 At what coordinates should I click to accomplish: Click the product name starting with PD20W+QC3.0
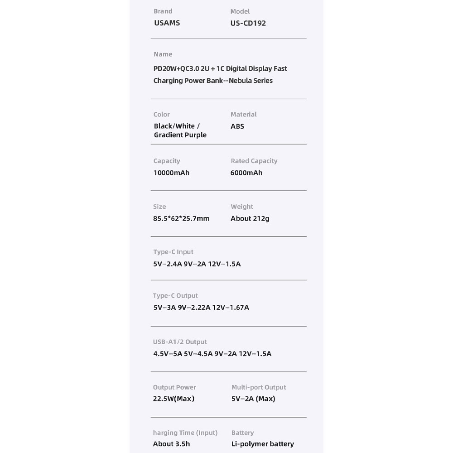(x=220, y=69)
